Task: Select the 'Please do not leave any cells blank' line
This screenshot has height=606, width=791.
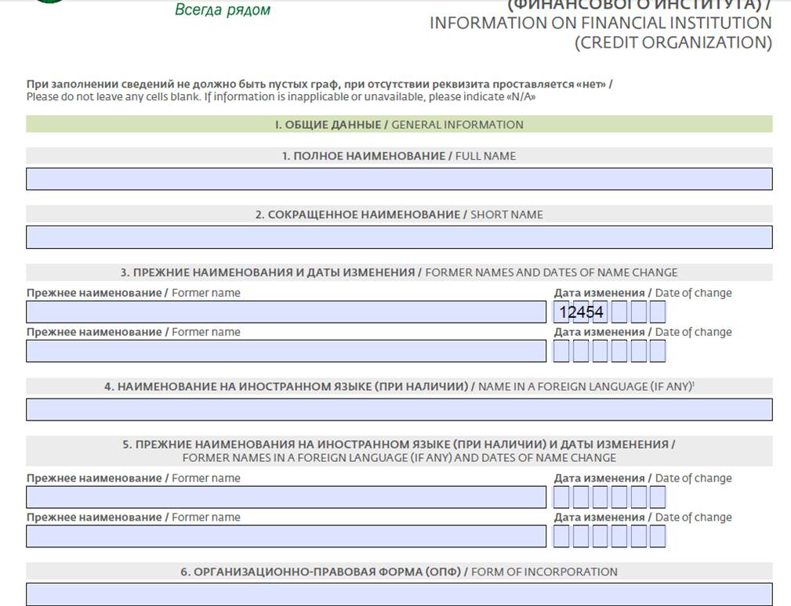Action: click(x=281, y=97)
